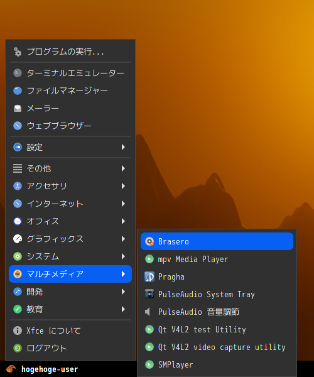
Task: Expand the アクセサリ submenu arrow
Action: 123,186
